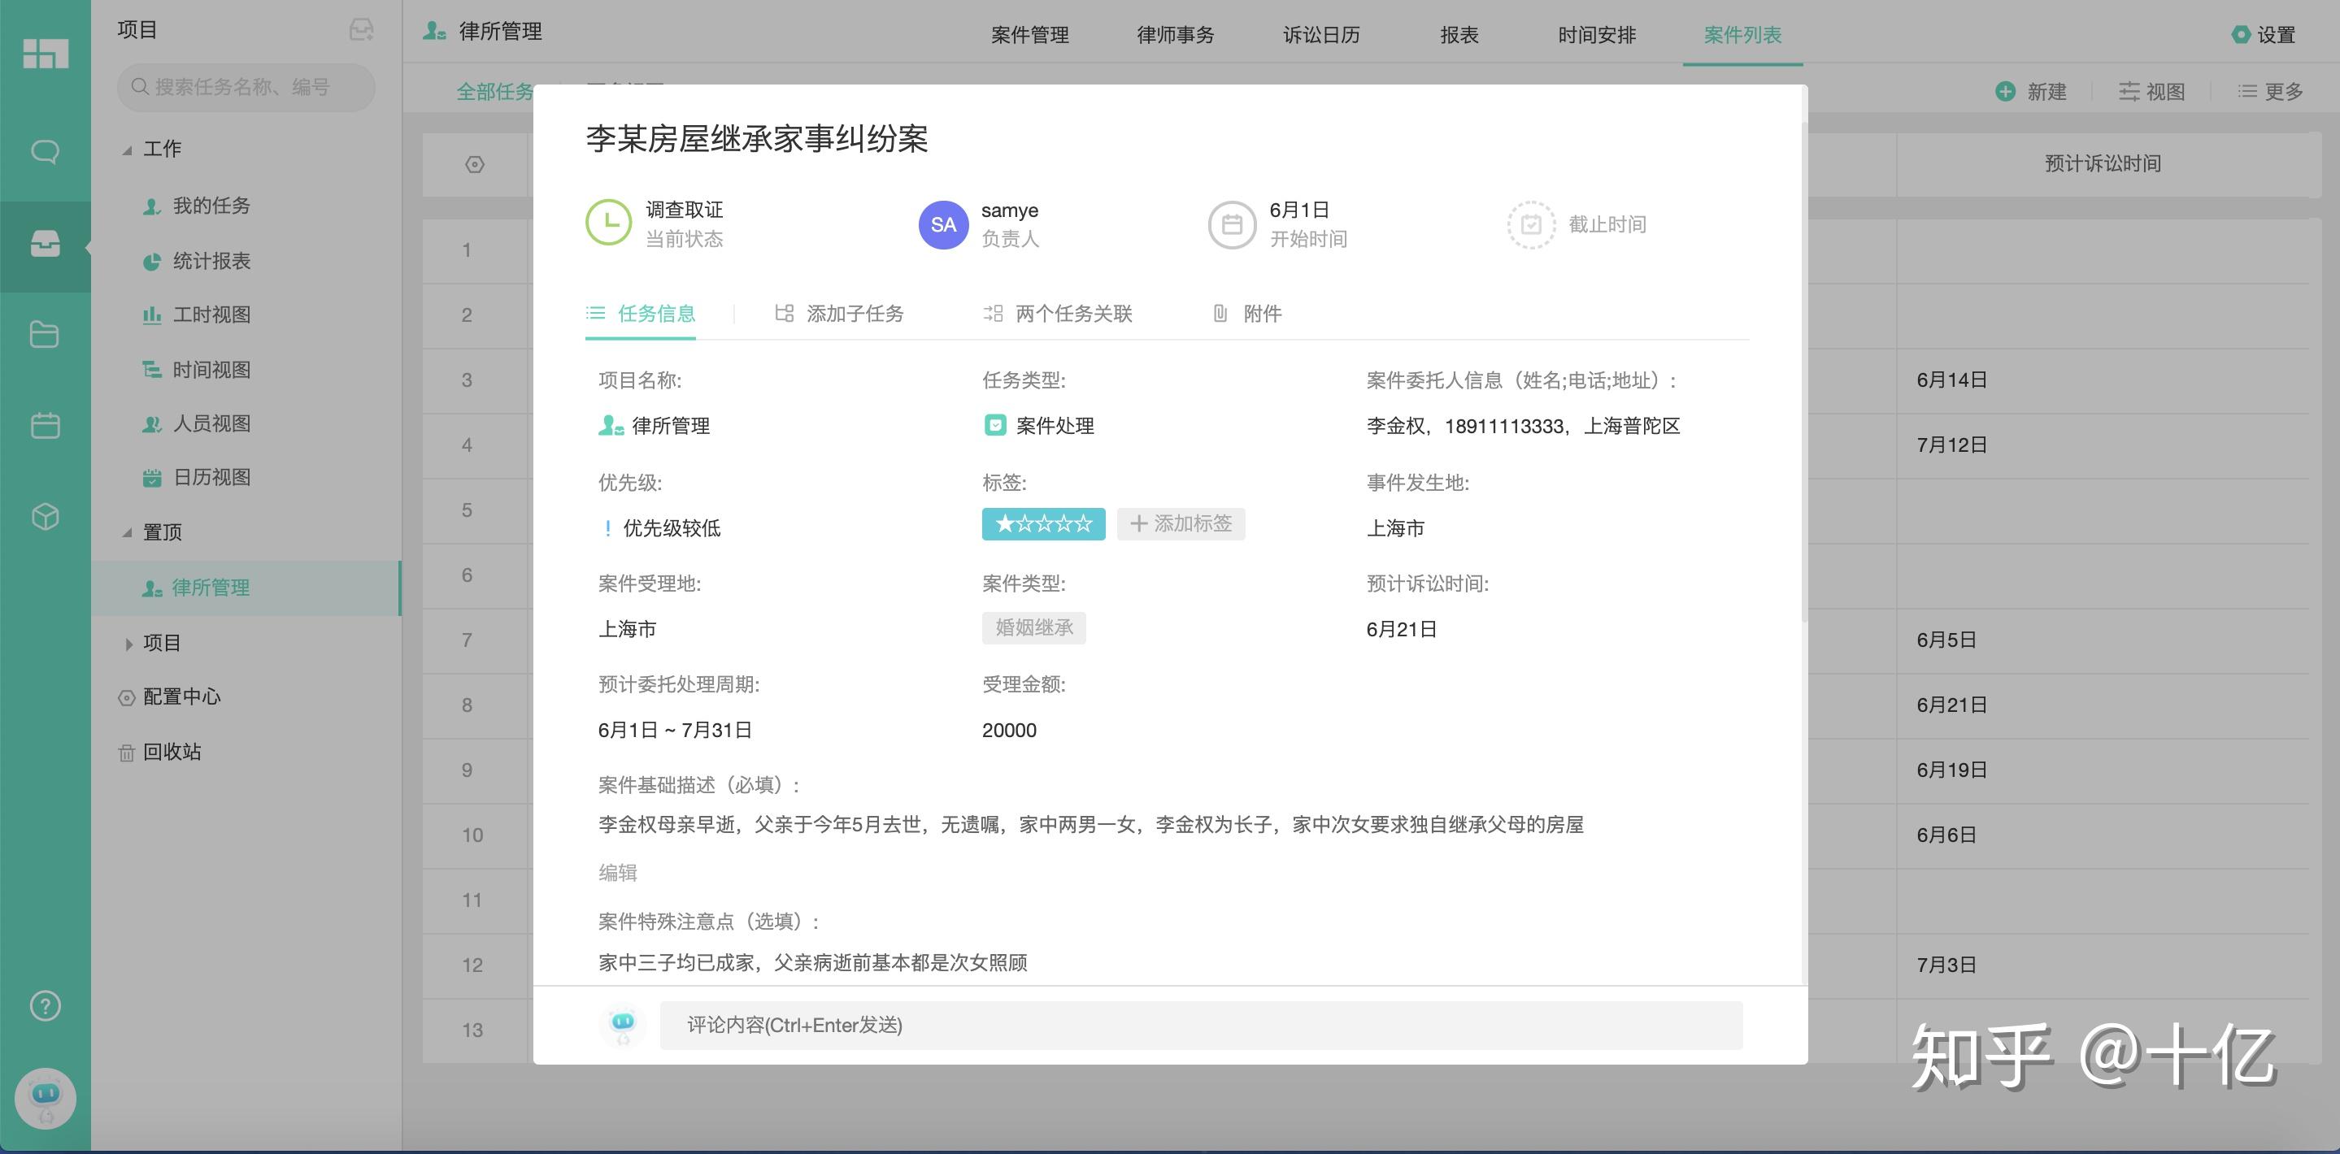
Task: Open the calendar icon in left rail
Action: pyautogui.click(x=46, y=425)
